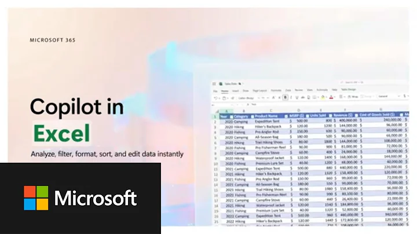Click cell 'All-Season Bag' in row 5
This screenshot has height=234, width=417.
pyautogui.click(x=267, y=137)
